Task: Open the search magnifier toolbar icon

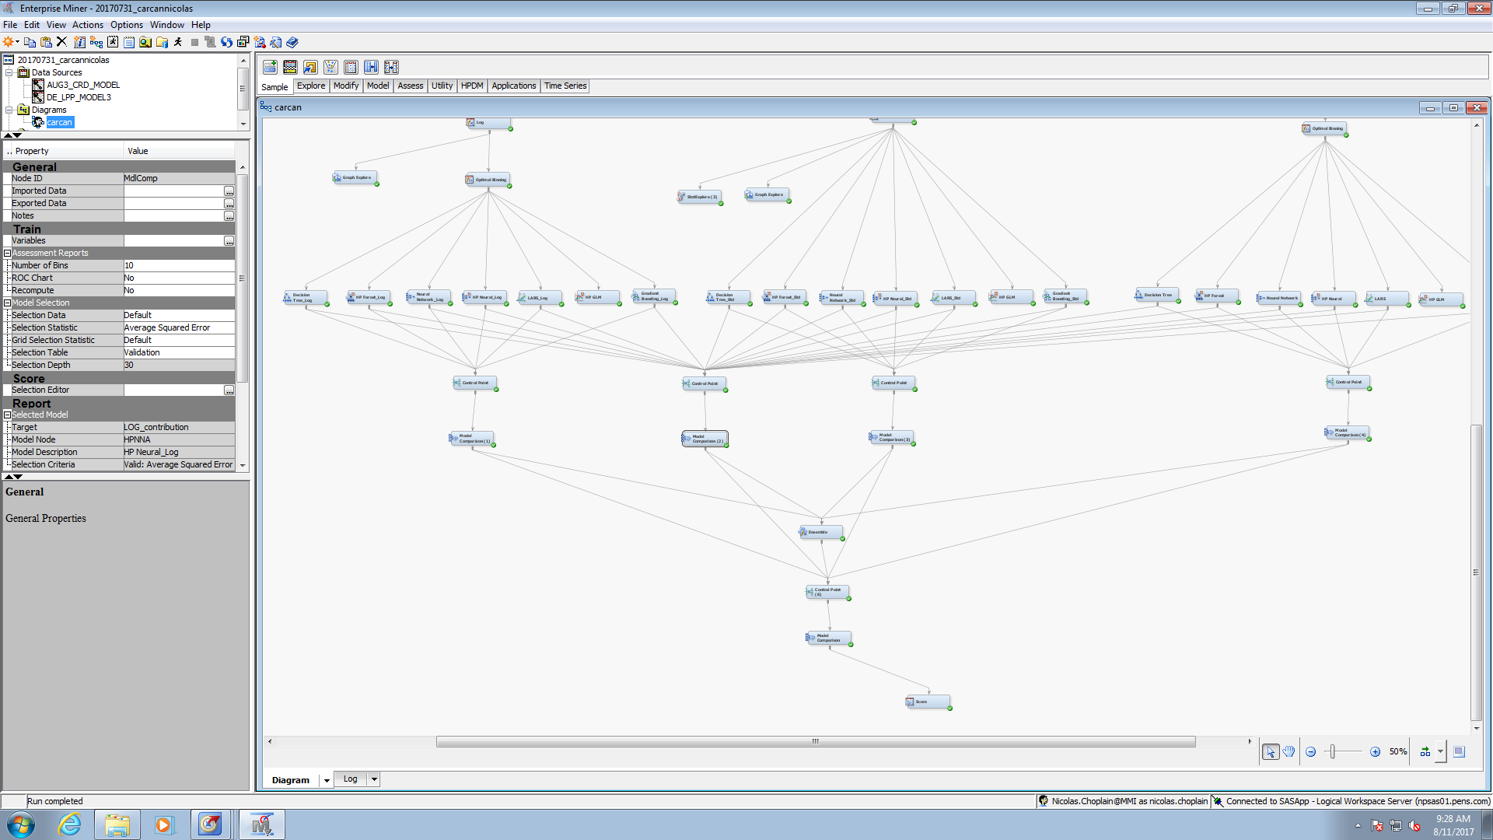Action: (x=145, y=42)
